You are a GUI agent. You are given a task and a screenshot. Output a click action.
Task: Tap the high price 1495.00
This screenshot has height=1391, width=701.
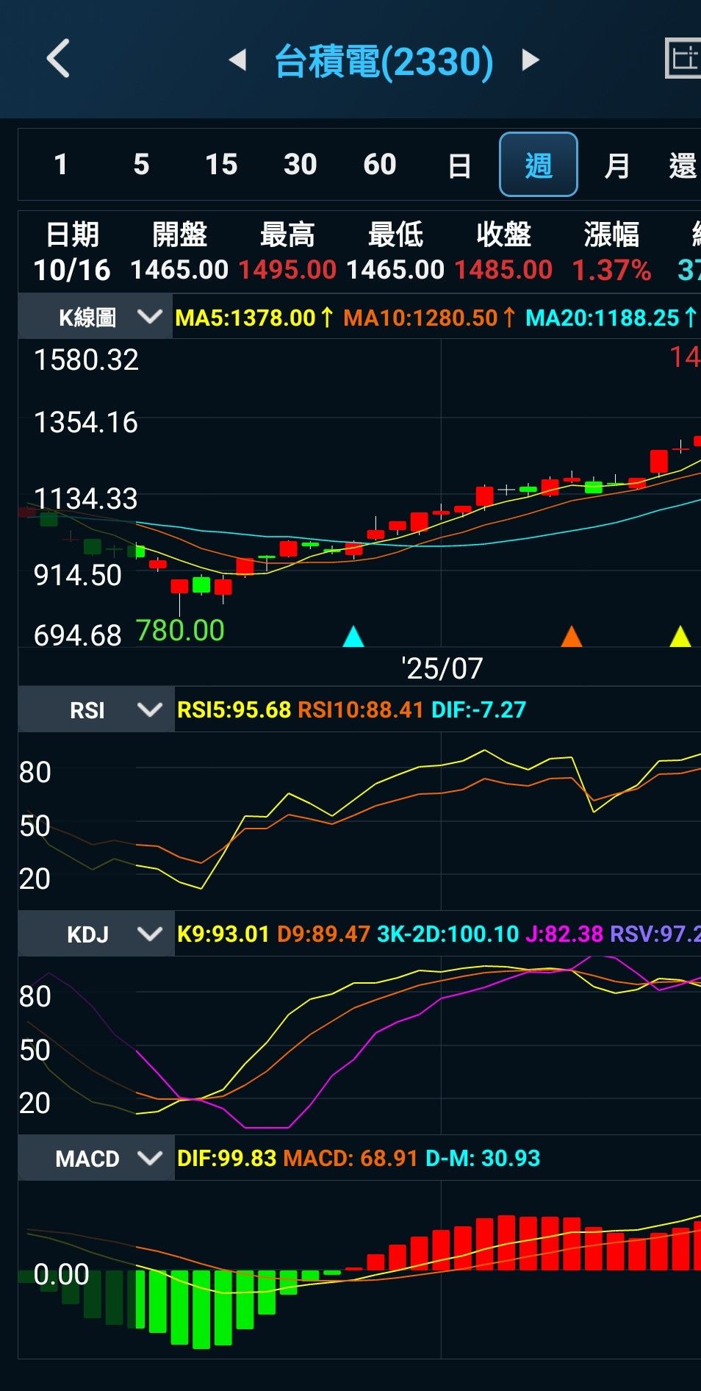[287, 270]
